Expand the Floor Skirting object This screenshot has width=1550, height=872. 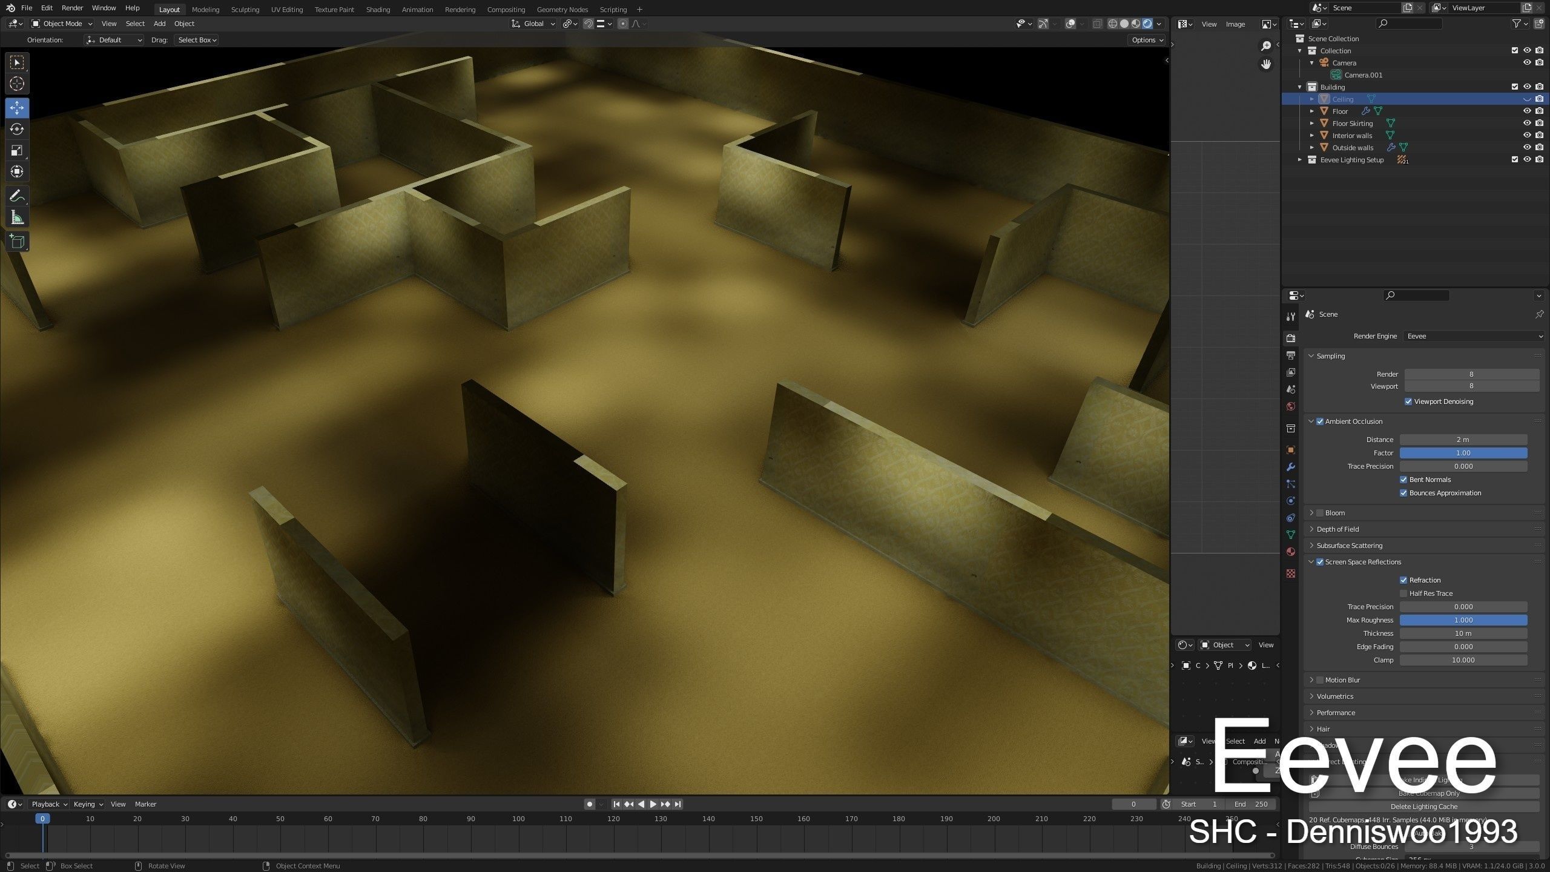click(1311, 124)
